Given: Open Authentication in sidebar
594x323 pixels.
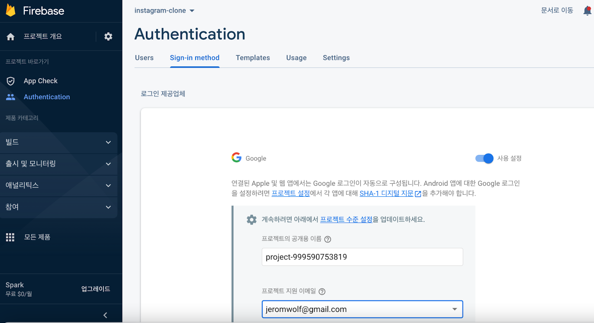Looking at the screenshot, I should coord(47,97).
